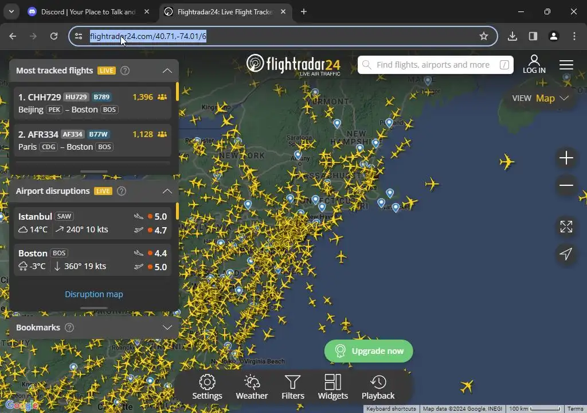Zoom out the map with minus button
Image resolution: width=587 pixels, height=413 pixels.
[x=566, y=185]
